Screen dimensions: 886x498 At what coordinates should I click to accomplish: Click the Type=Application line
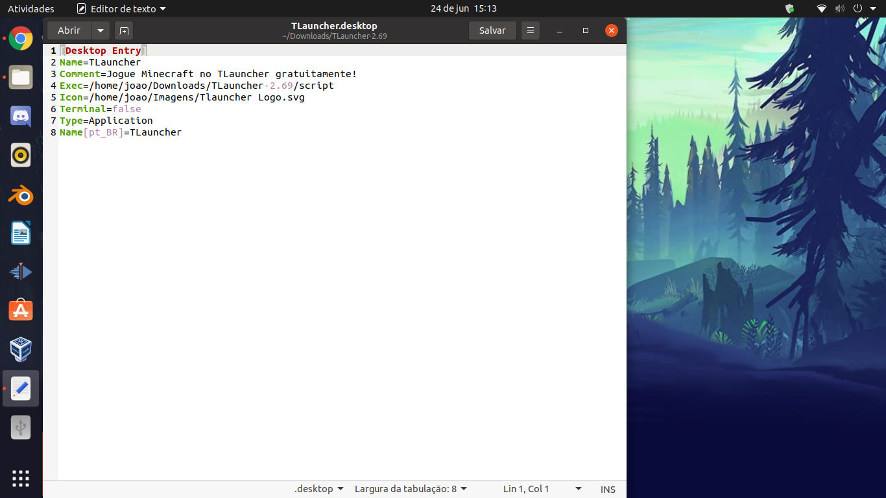coord(106,121)
